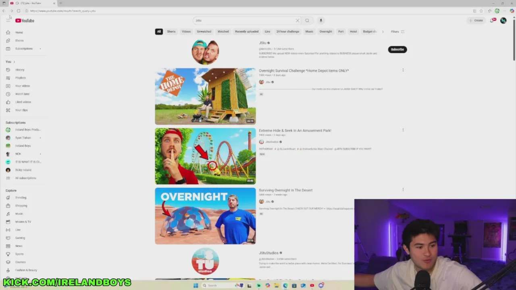
Task: Open the Extreme Hide & Seek video title
Action: tap(295, 130)
